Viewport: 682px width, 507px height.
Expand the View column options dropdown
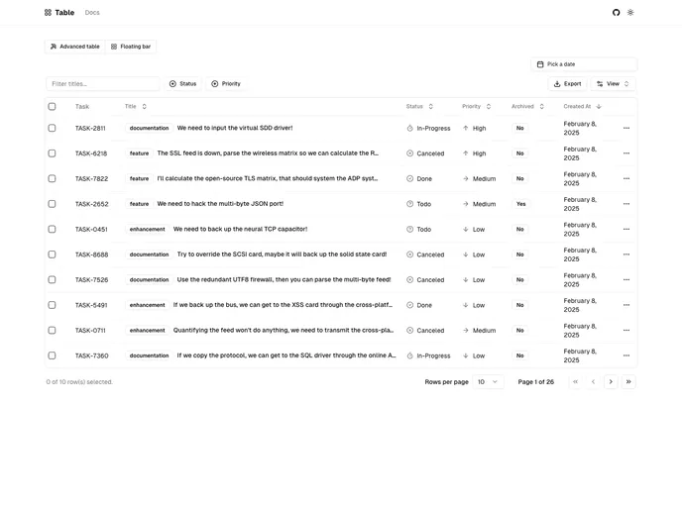pos(613,84)
